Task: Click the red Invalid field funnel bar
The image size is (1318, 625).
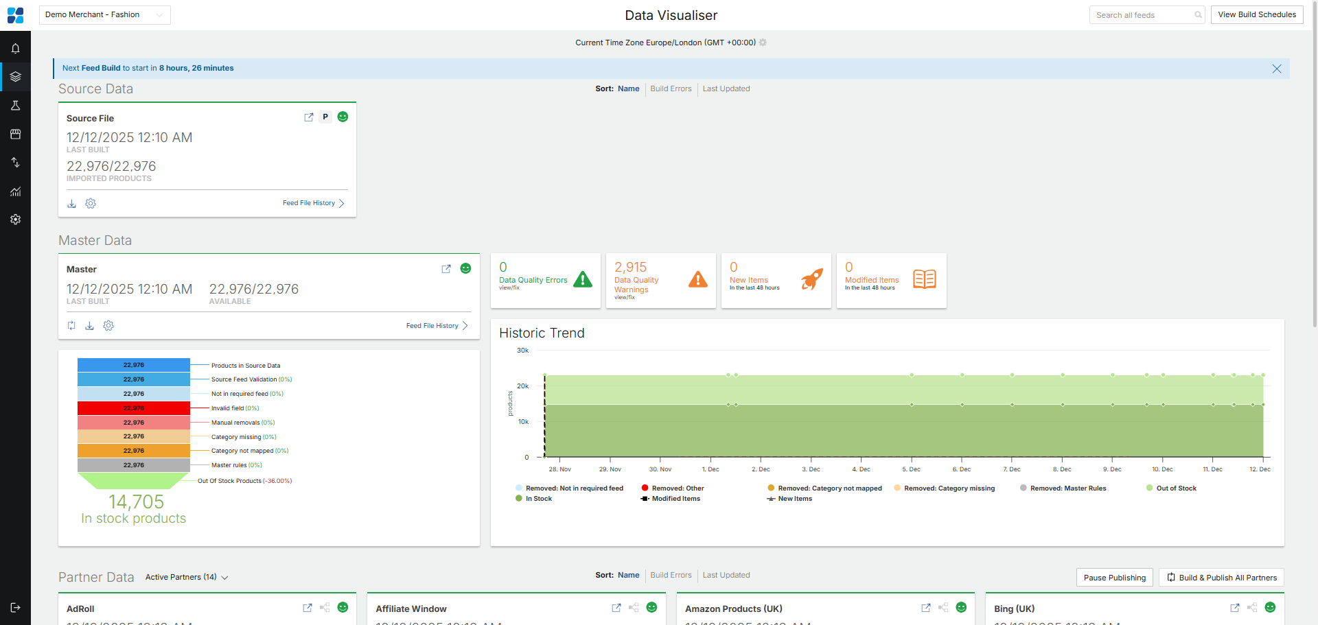Action: [x=134, y=408]
